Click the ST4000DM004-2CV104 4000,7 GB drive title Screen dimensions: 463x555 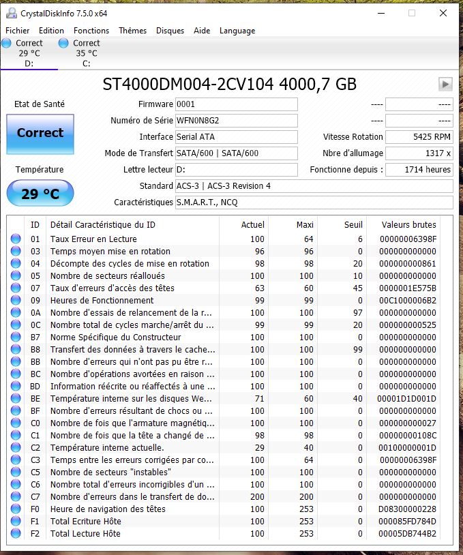(x=229, y=85)
